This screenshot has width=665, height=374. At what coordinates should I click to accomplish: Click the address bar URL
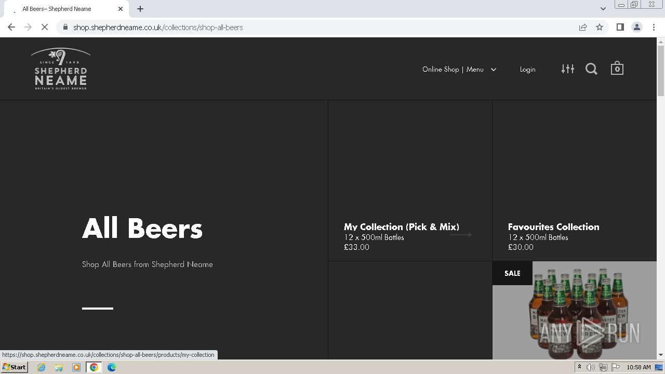[x=158, y=27]
